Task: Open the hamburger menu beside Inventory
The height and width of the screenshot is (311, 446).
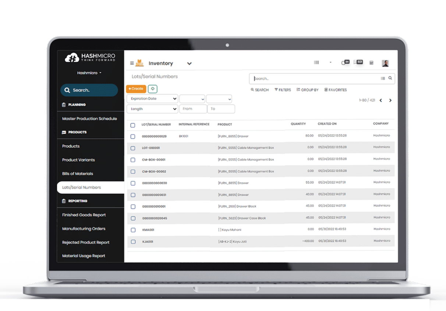Action: click(x=132, y=63)
